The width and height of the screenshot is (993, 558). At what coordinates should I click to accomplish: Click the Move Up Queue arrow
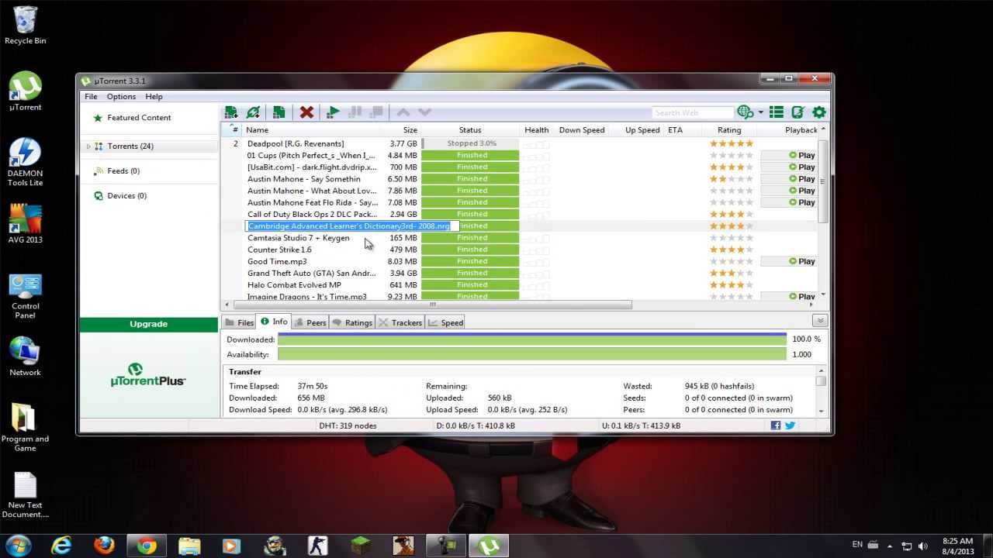coord(403,112)
